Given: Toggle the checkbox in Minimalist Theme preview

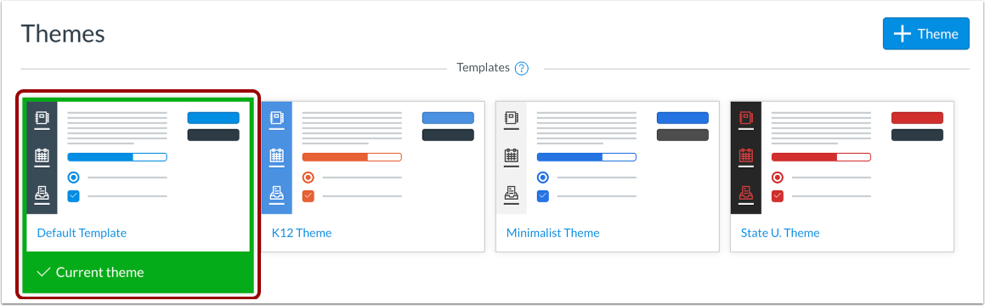Looking at the screenshot, I should (543, 196).
